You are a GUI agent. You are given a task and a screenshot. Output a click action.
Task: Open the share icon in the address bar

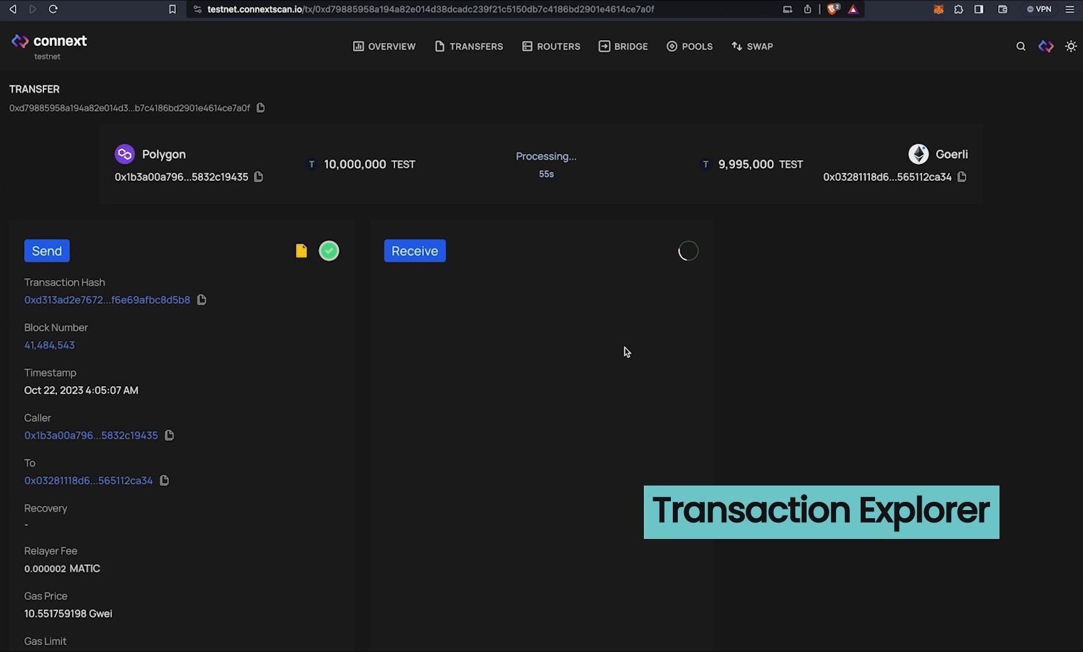(x=807, y=9)
